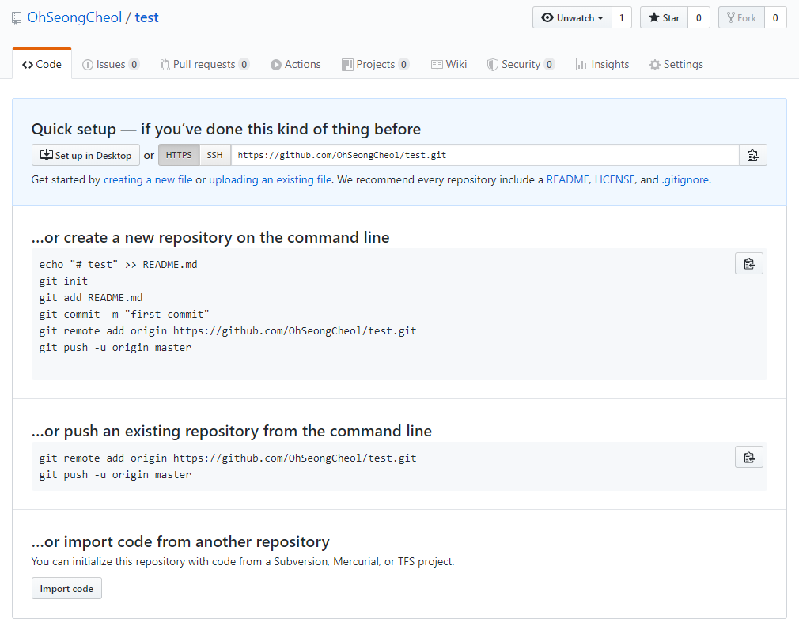Click the Quick setup heading text
Screen dimensions: 799x630
[x=225, y=129]
